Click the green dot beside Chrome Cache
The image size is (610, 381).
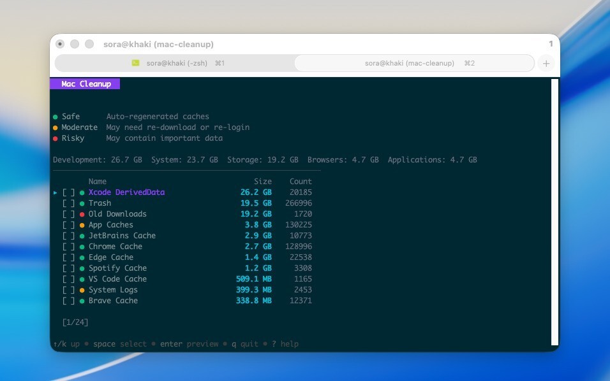tap(82, 247)
